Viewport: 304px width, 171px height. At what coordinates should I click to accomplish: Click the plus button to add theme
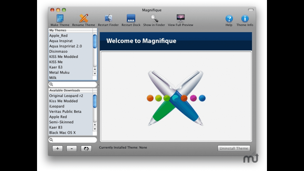click(57, 148)
